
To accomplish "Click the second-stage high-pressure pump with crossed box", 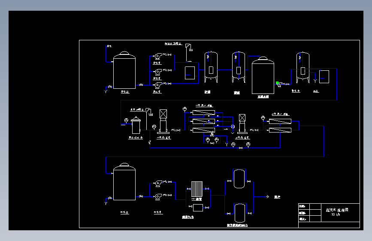I will 242,124.
